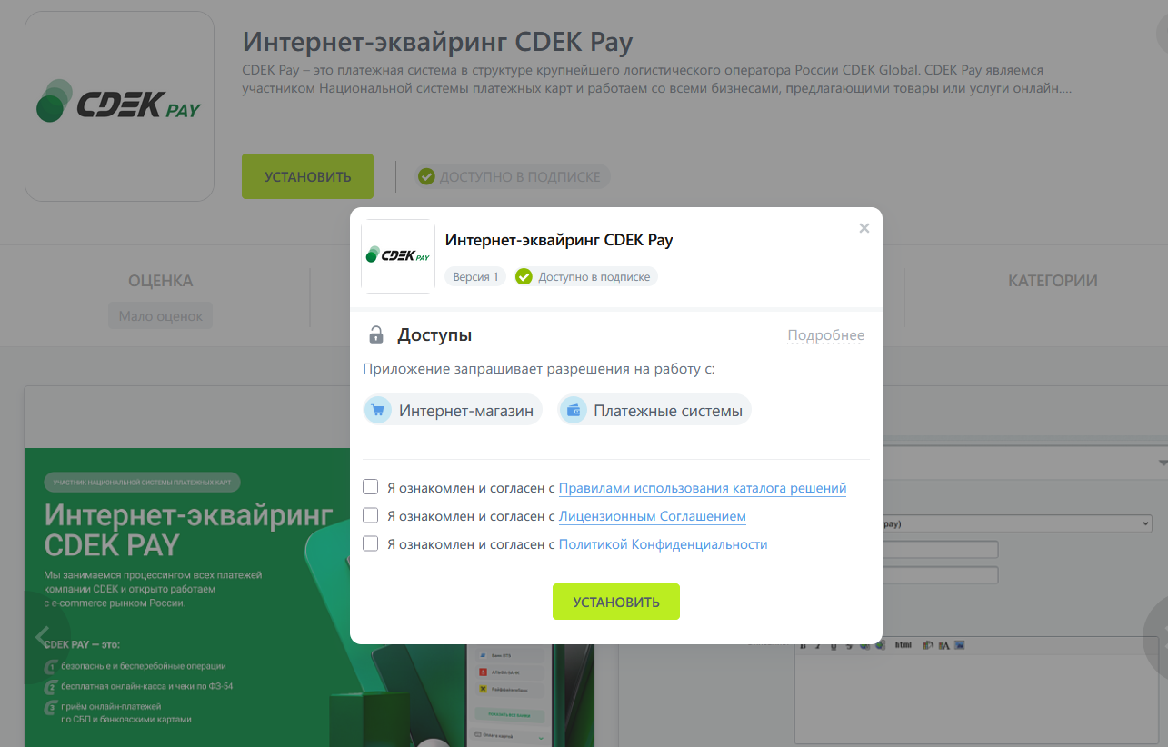
Task: Click the checkmark icon in the page's Доступно в подписке badge
Action: [x=426, y=176]
